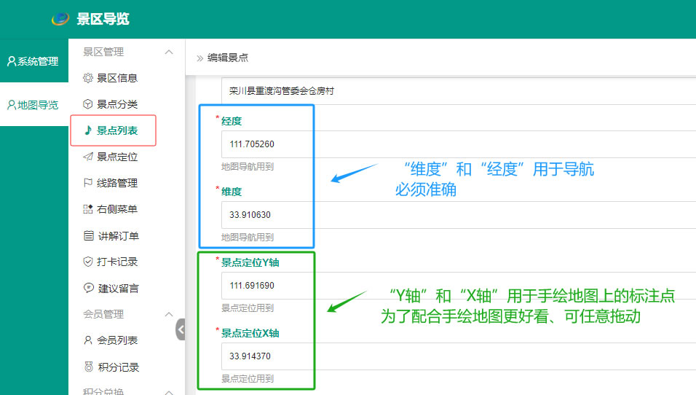Screen dimensions: 696x395
Task: Click the 右侧菜单 grid icon
Action: [88, 209]
